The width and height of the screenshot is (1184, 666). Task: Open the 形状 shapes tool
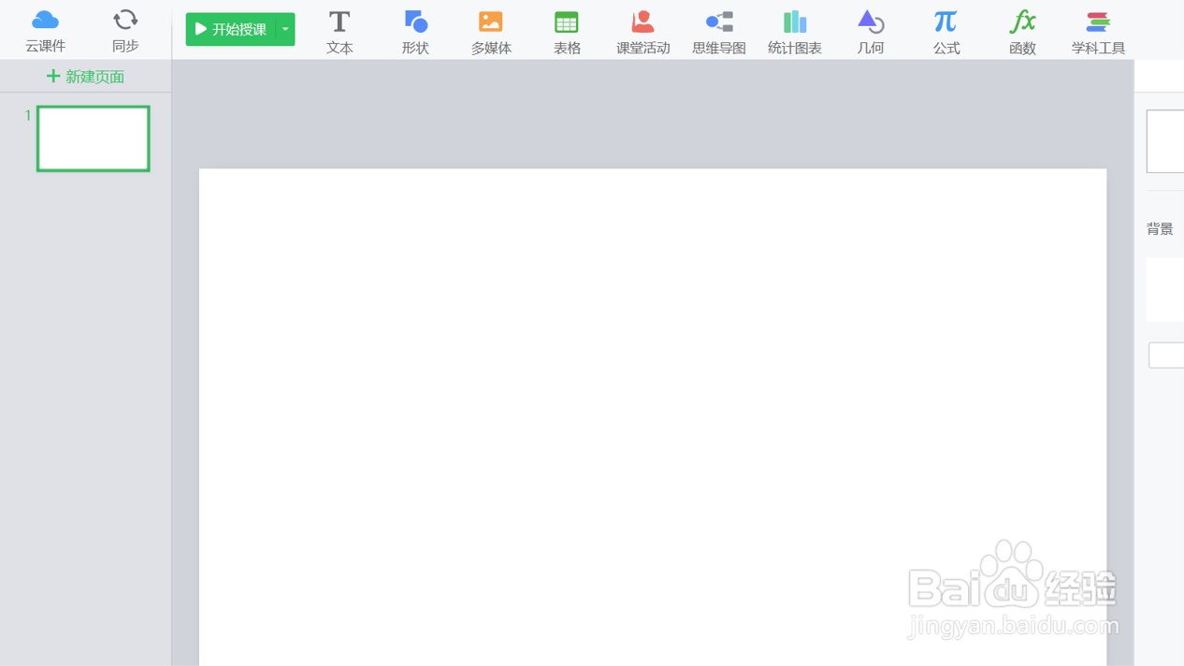tap(415, 32)
